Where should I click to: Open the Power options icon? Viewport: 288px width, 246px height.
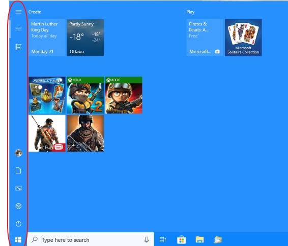tap(18, 224)
